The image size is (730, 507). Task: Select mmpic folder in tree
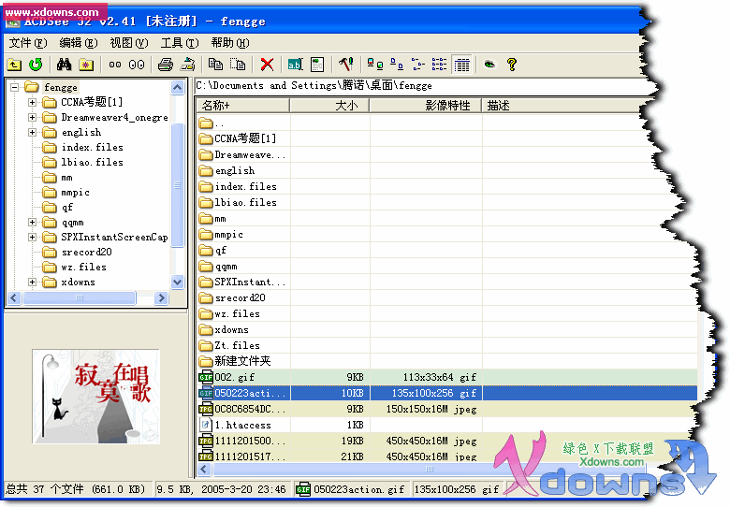coord(75,193)
